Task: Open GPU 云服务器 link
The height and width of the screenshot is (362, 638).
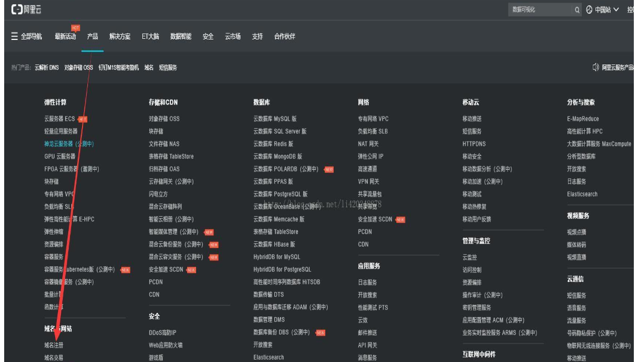Action: pyautogui.click(x=60, y=157)
